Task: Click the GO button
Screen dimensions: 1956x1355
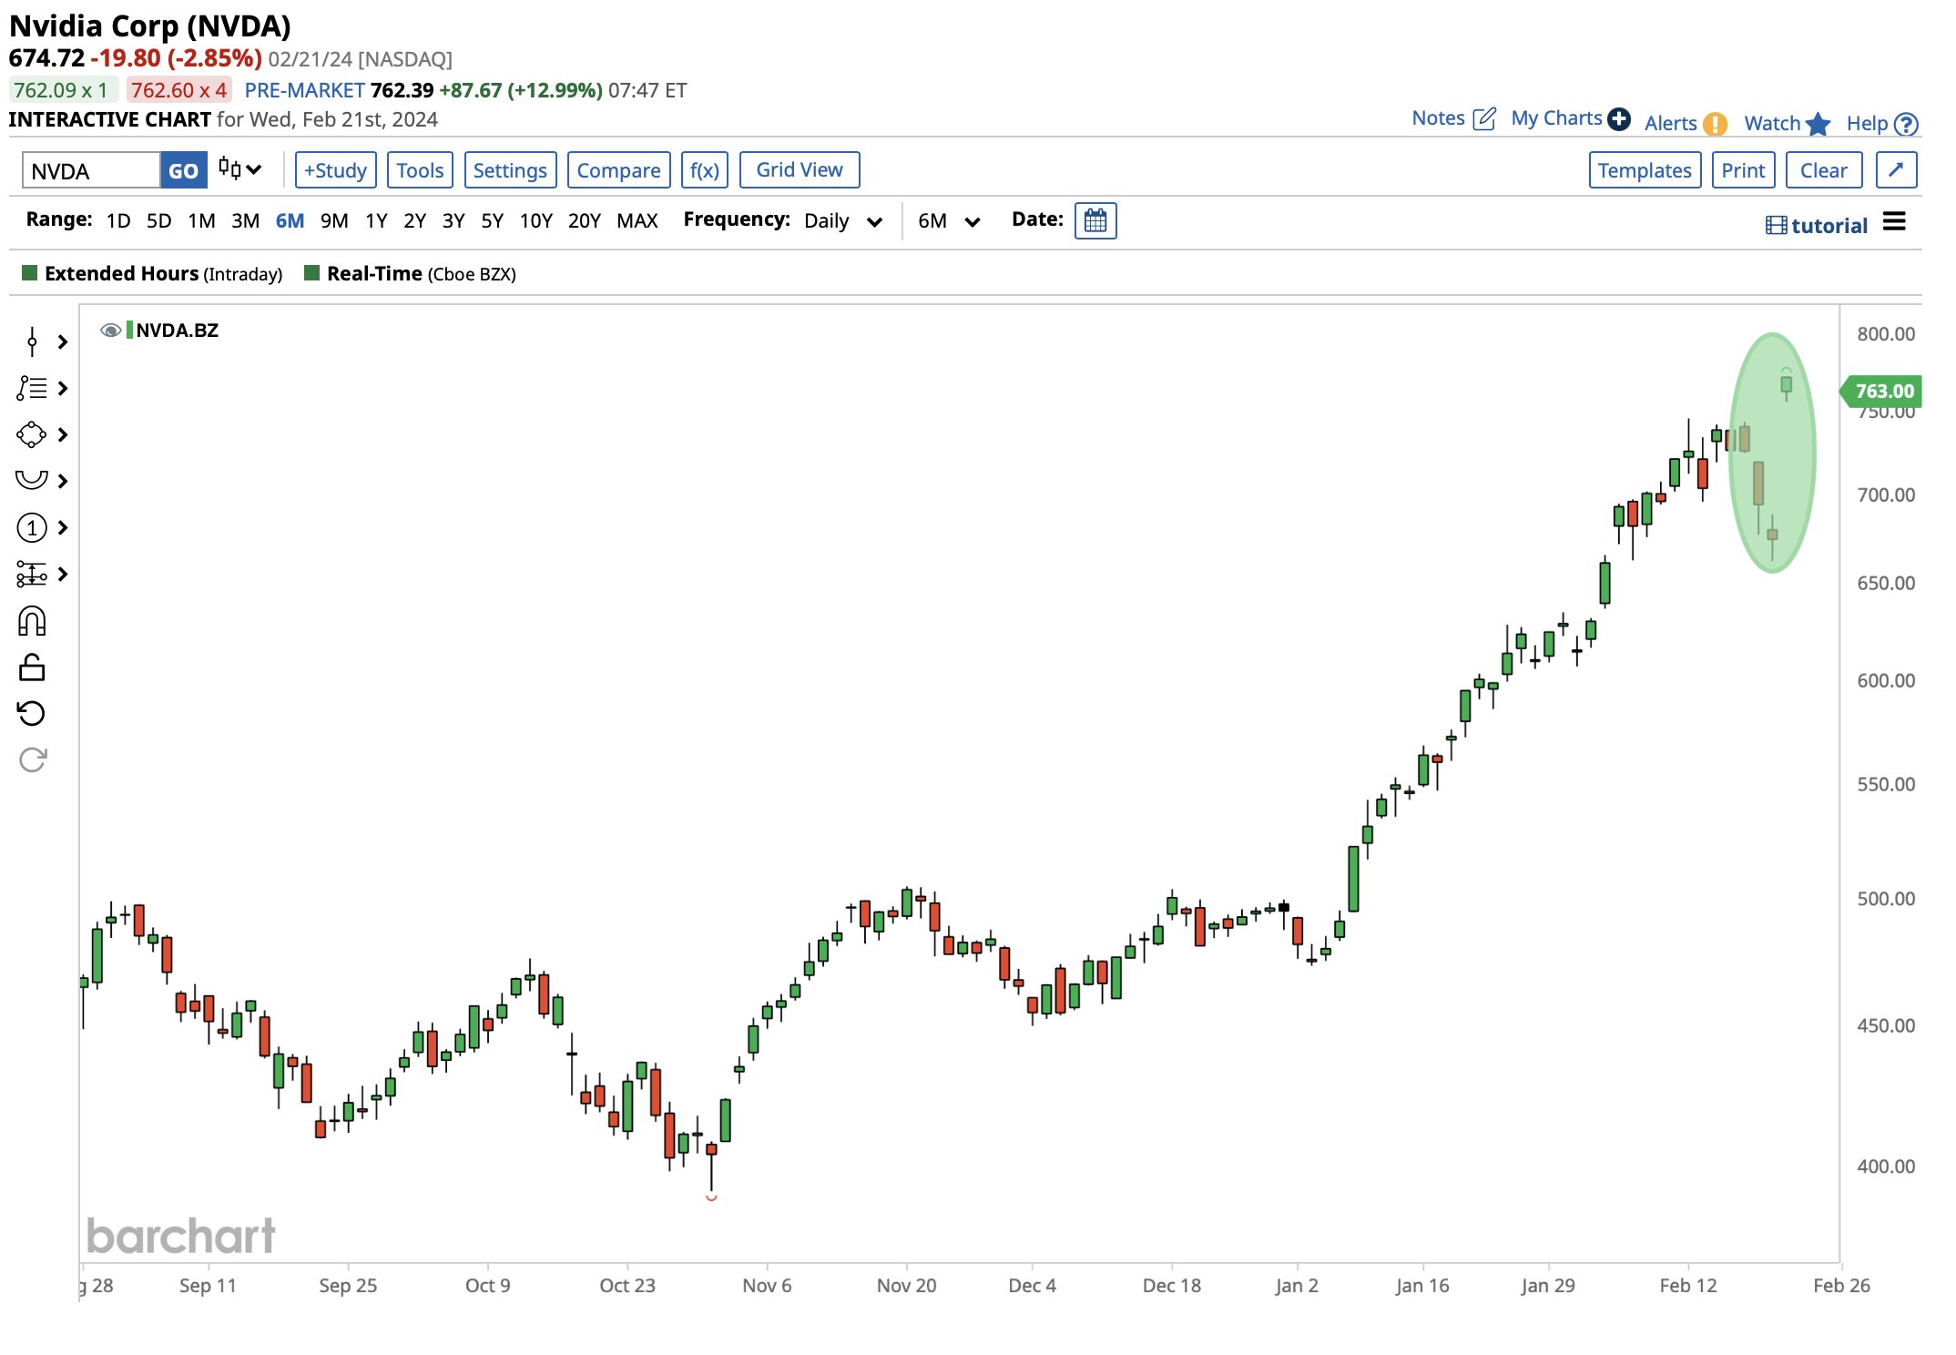Action: (x=183, y=170)
